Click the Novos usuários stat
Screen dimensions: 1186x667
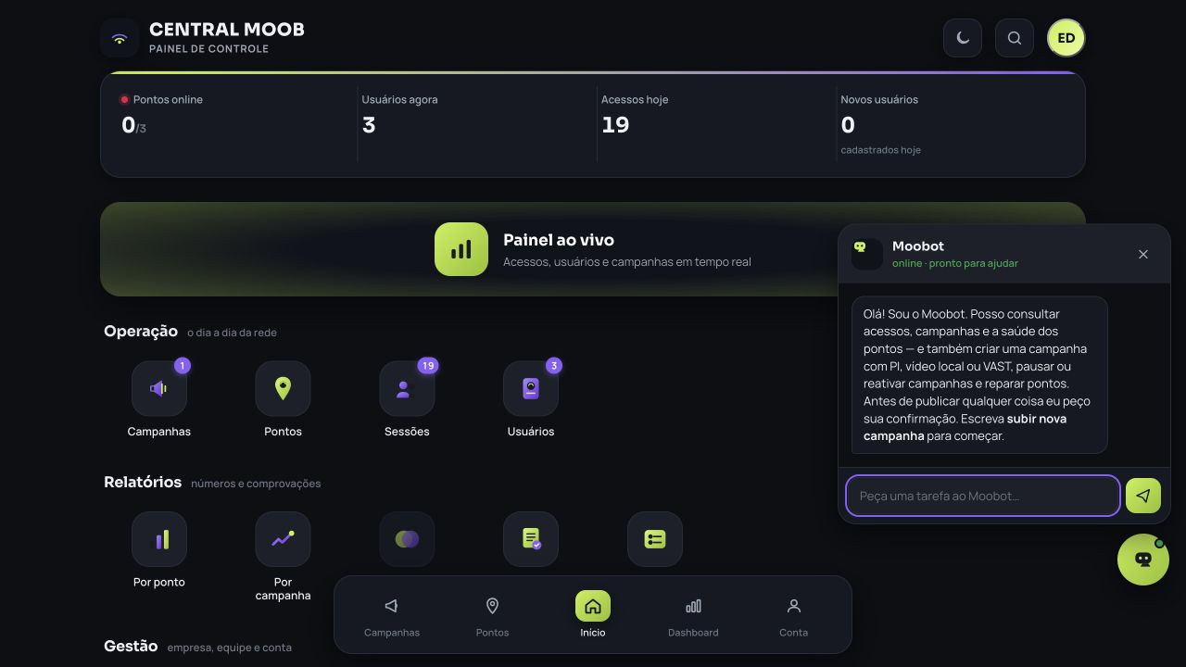(955, 124)
